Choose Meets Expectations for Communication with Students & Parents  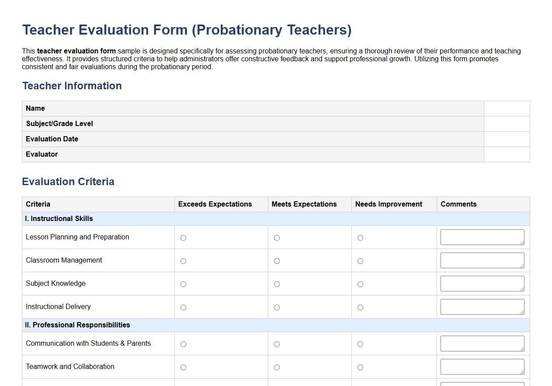click(276, 344)
